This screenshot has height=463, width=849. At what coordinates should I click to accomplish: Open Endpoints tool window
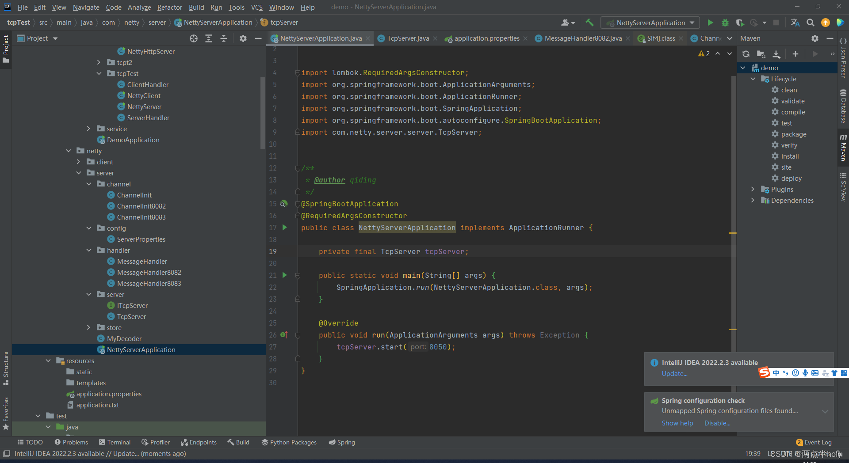pyautogui.click(x=199, y=442)
